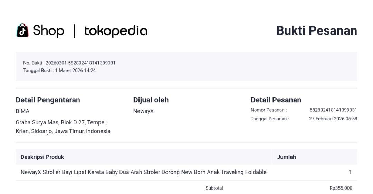
Task: Select the "Bukti Pesanan" title
Action: pyautogui.click(x=316, y=31)
